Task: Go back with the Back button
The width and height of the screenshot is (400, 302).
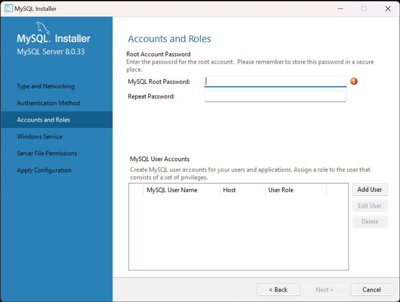Action: click(278, 290)
